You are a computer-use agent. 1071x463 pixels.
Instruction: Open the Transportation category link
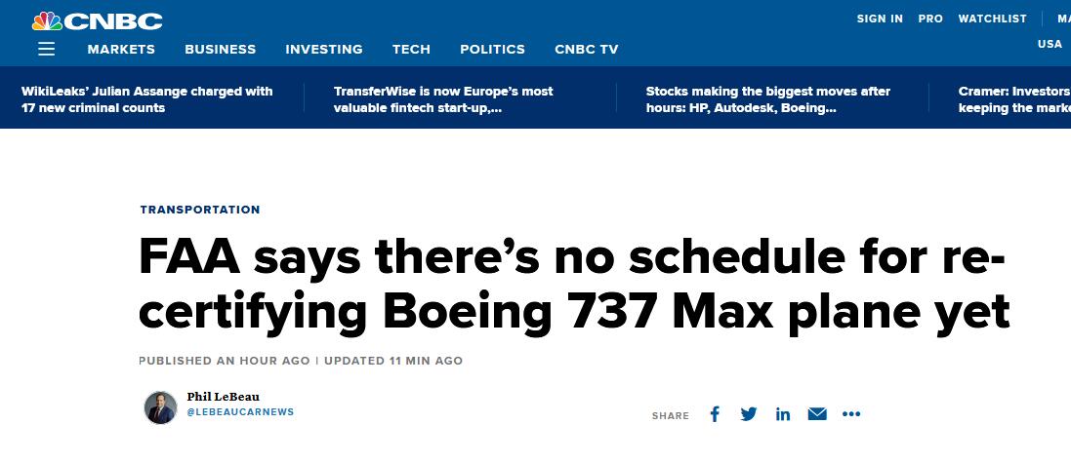tap(200, 210)
